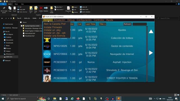Select the Street Fighter X Tekken thumbnail
The height and width of the screenshot is (101, 180).
pos(47,78)
